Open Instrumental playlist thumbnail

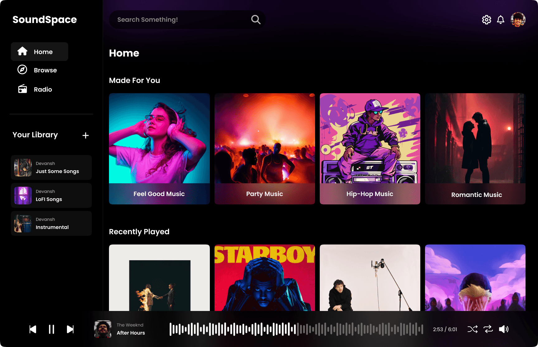click(23, 223)
